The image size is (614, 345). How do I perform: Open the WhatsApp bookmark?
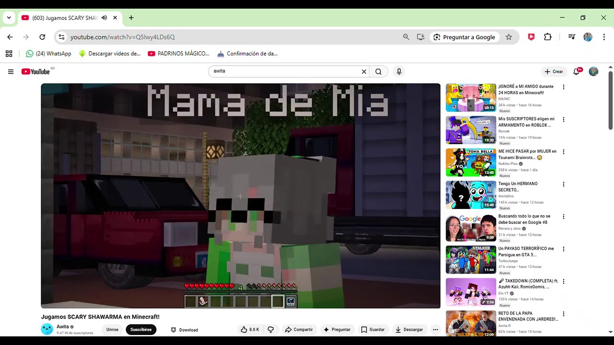coord(48,54)
